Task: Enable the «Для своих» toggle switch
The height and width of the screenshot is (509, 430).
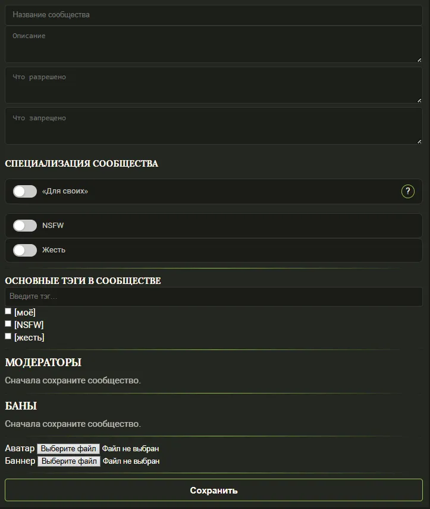Action: coord(25,191)
